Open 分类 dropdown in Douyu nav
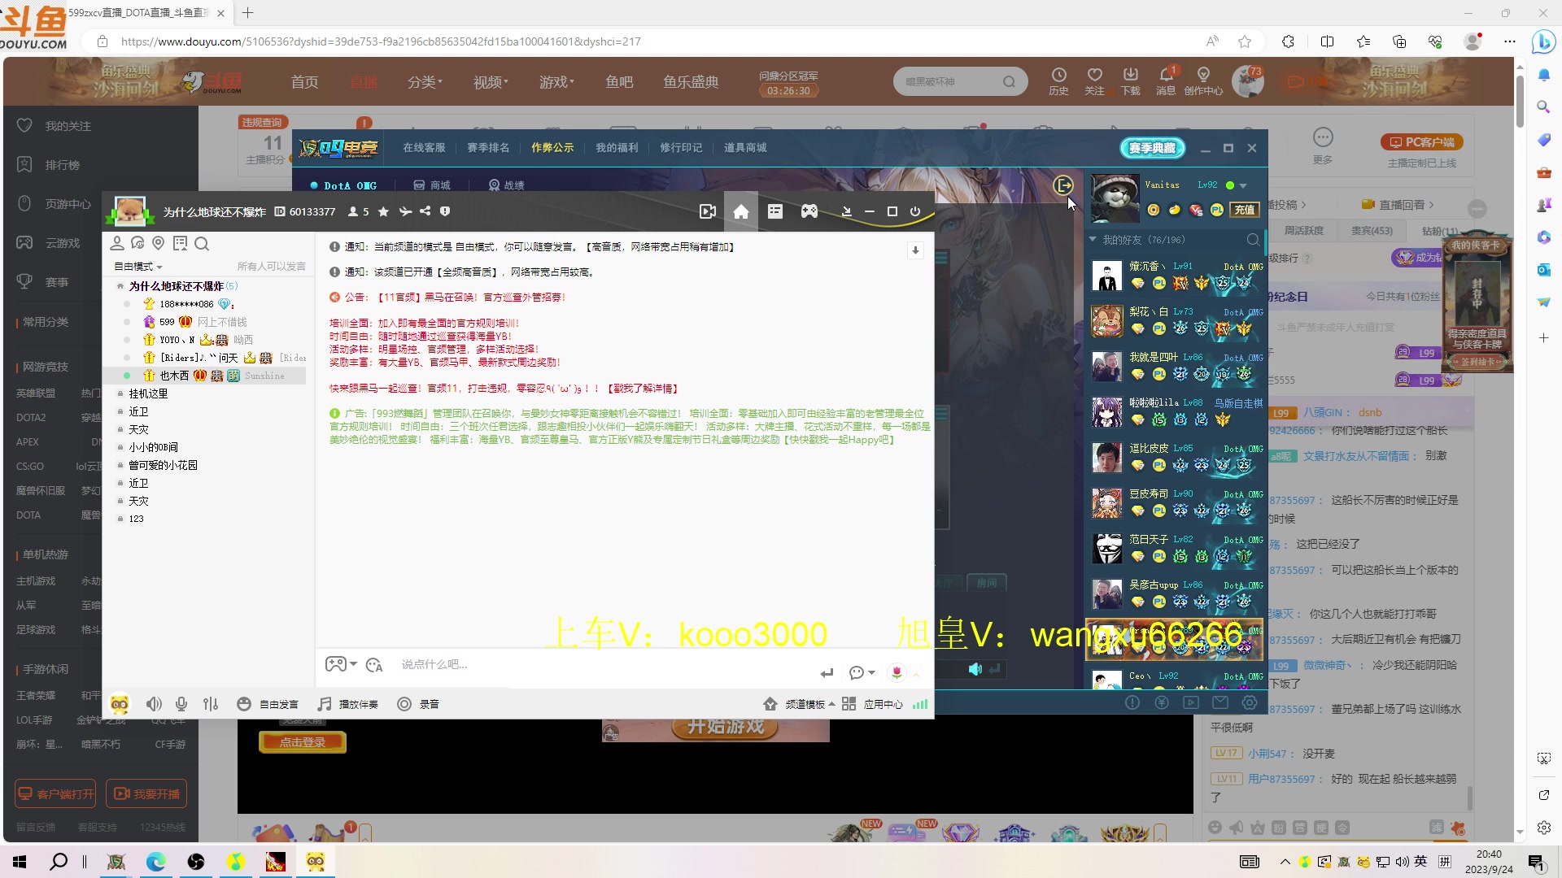 coord(425,82)
